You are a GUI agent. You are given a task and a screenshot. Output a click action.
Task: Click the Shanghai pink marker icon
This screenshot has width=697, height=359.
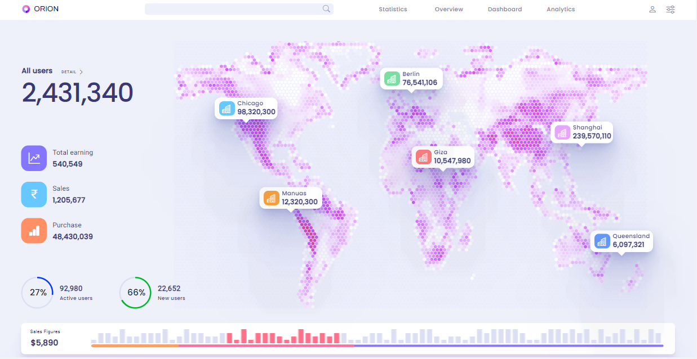pos(561,132)
